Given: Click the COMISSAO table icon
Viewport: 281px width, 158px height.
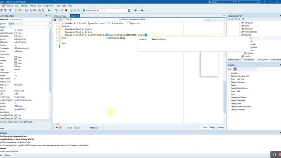Looking at the screenshot, I should pyautogui.click(x=242, y=23).
